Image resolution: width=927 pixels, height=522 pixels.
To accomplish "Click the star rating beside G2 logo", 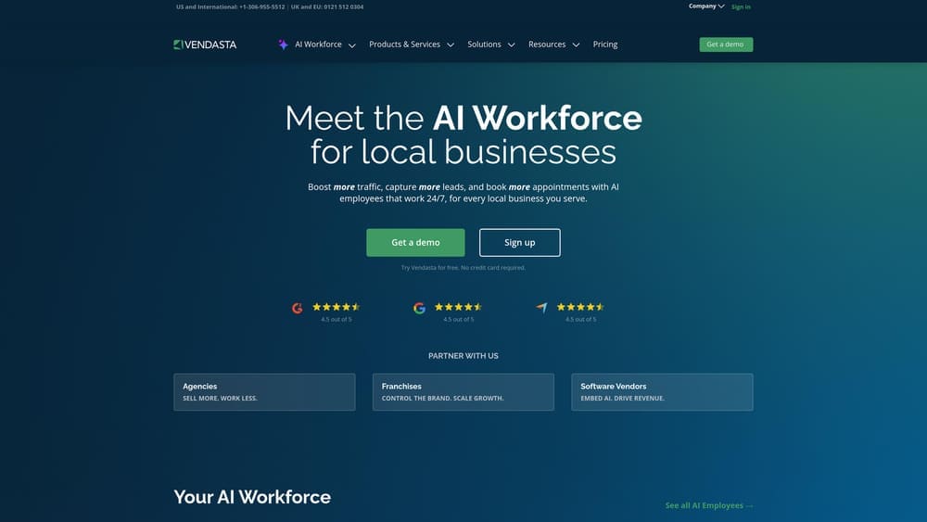I will pos(336,307).
